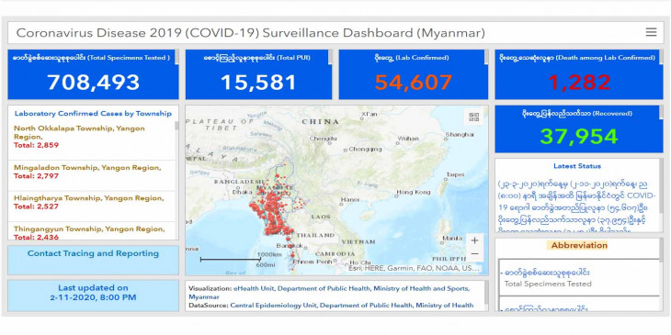Screen dimensions: 671x335
Task: Zoom in the map with the plus button
Action: coord(474,240)
